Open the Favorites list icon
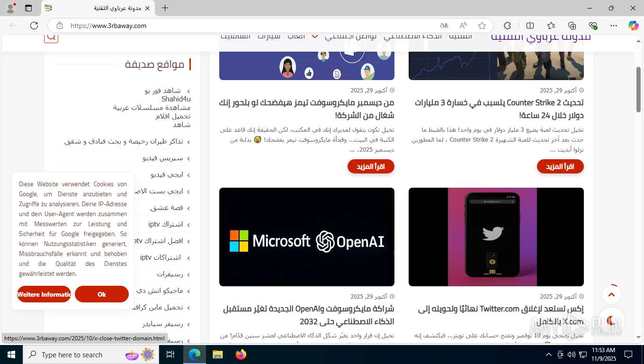 point(551,26)
